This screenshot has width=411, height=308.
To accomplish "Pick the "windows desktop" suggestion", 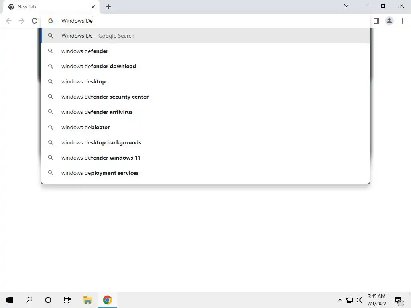I will pyautogui.click(x=205, y=81).
